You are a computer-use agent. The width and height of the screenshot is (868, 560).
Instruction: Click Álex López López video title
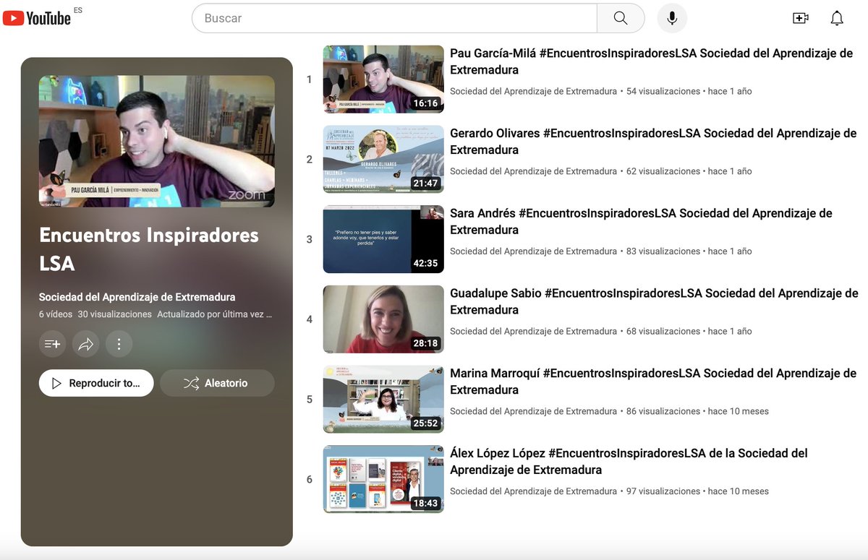[629, 462]
